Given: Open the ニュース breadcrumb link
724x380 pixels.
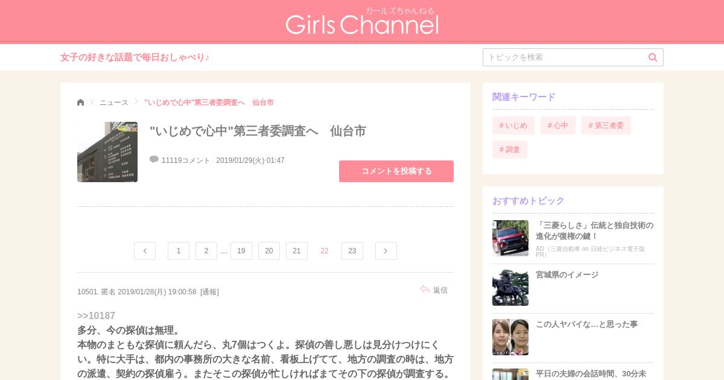Looking at the screenshot, I should coord(114,103).
